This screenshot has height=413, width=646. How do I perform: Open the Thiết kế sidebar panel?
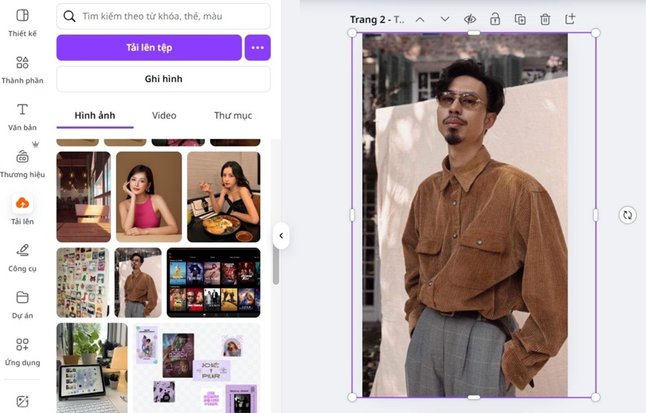[x=22, y=23]
